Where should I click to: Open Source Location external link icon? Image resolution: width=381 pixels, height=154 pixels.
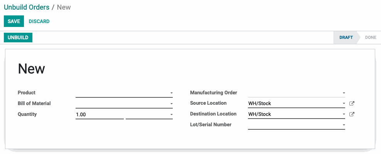pos(352,104)
